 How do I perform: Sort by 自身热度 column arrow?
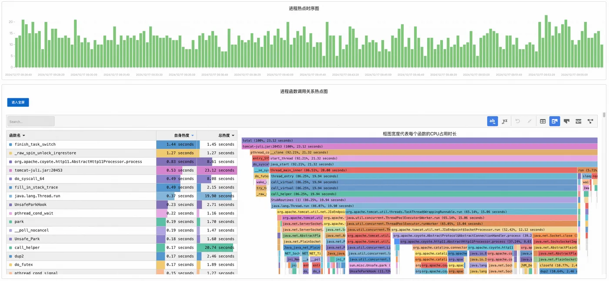pos(193,136)
